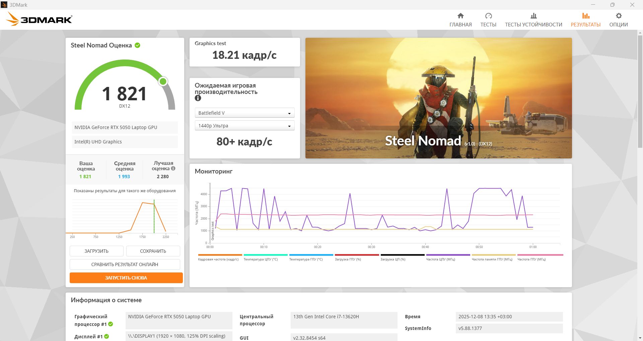643x341 pixels.
Task: Click СРАВНИТЬ РЕЗУЛЬТАТ ОНЛАЙН
Action: tap(125, 264)
